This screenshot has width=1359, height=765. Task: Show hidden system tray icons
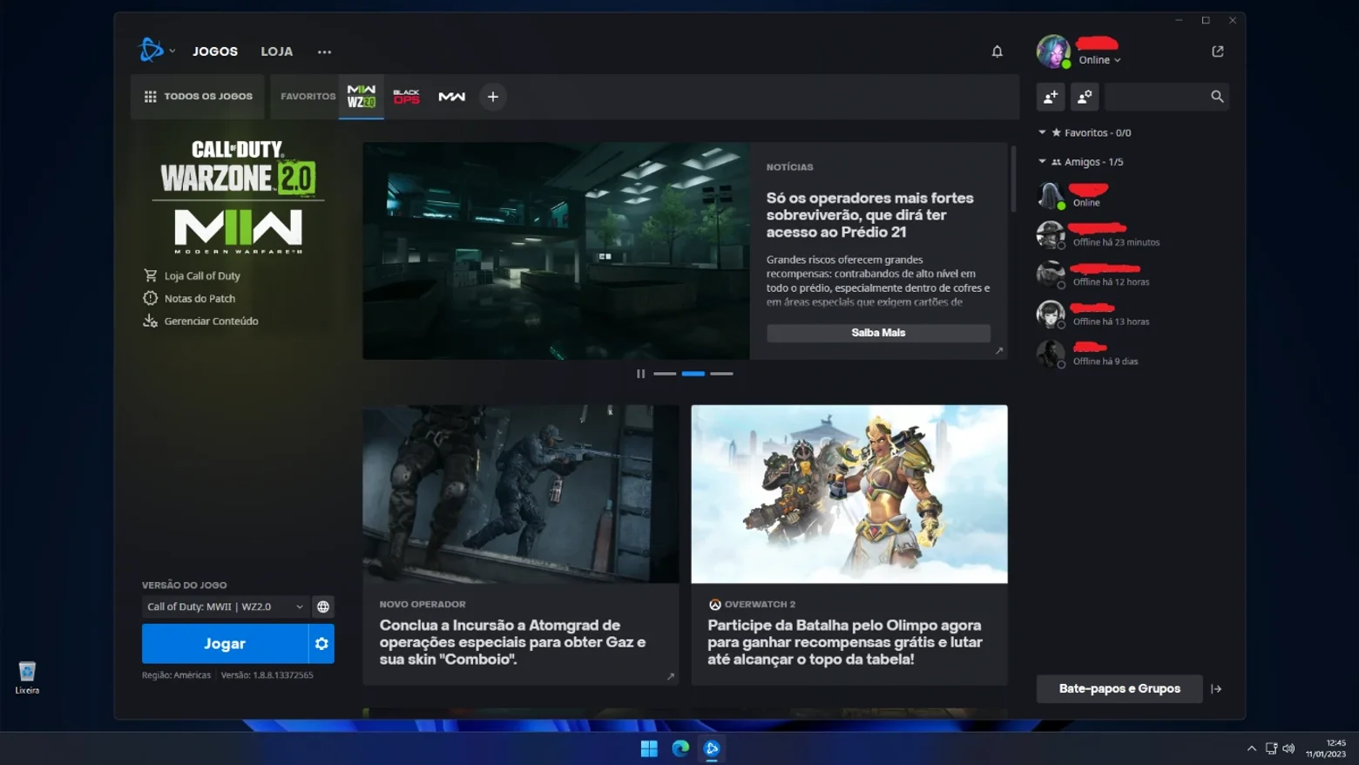1252,748
